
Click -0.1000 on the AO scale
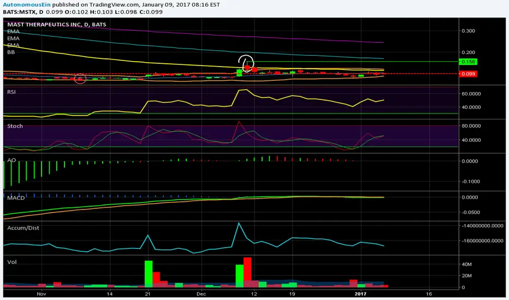pos(471,182)
